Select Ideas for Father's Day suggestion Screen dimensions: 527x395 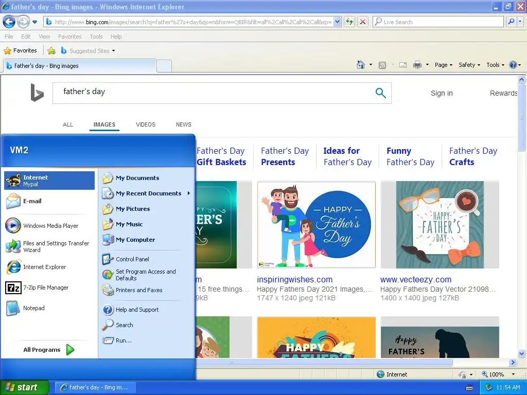click(x=347, y=156)
